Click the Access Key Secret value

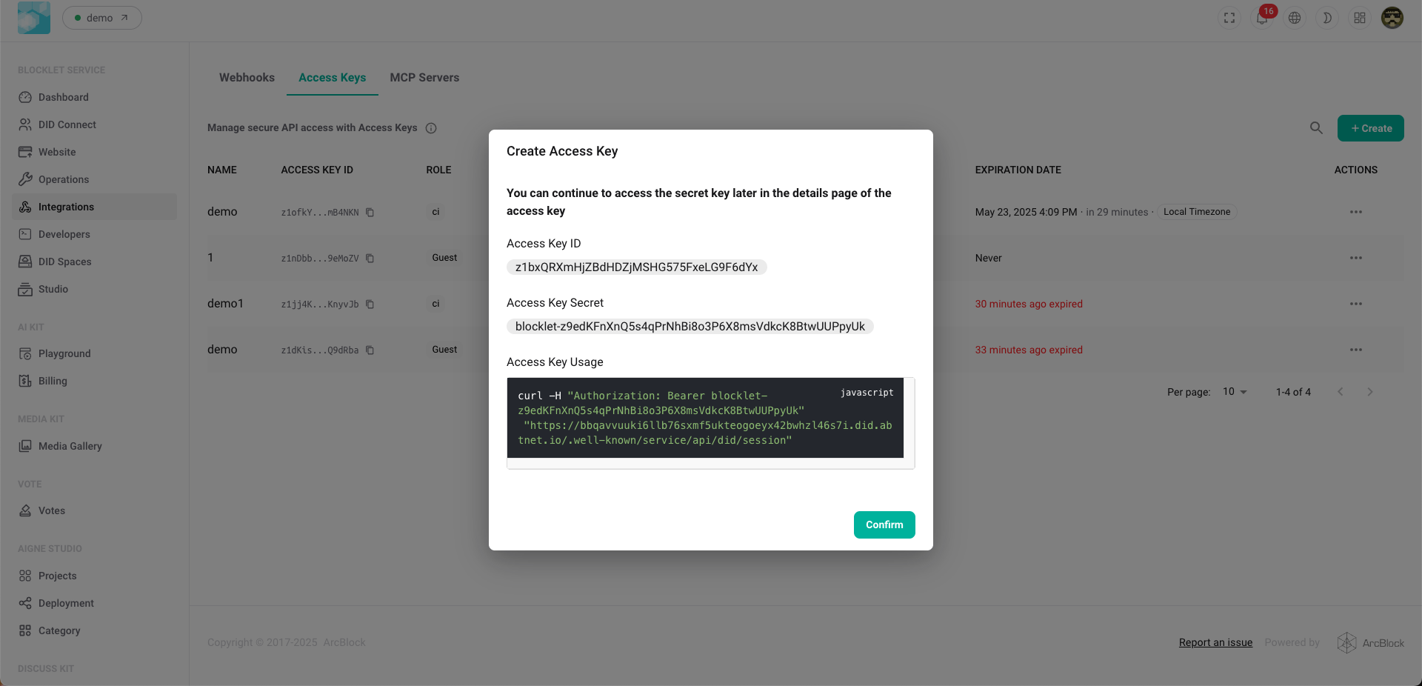(690, 327)
